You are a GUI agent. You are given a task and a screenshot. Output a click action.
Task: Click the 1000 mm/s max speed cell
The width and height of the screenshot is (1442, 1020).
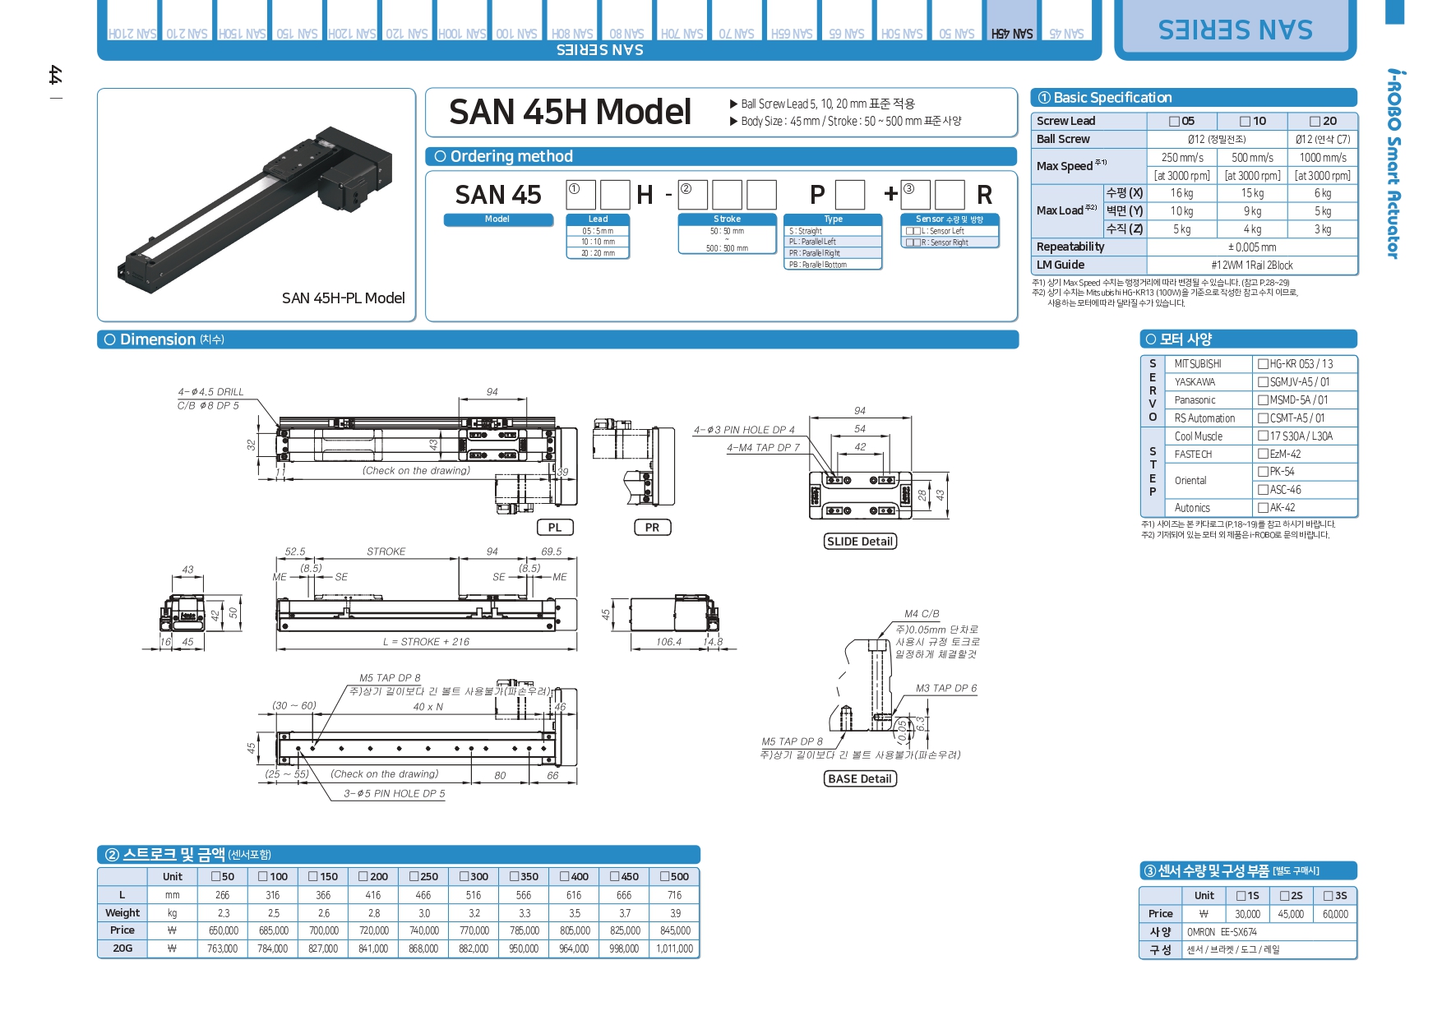coord(1323,157)
